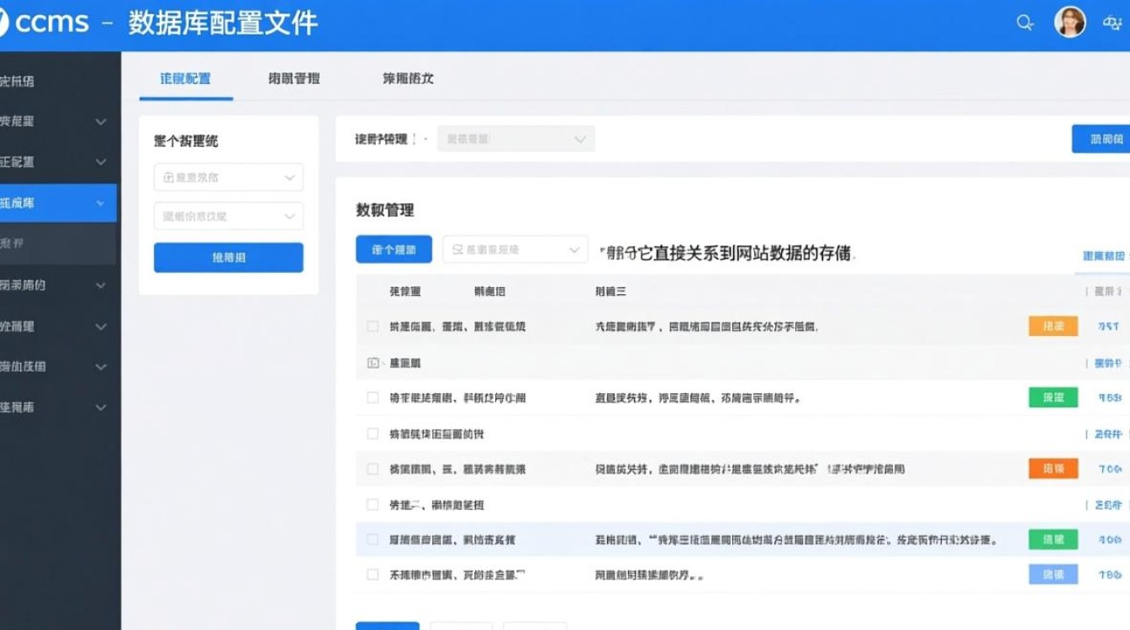Select the checkbox on the last table row
This screenshot has width=1130, height=630.
(372, 575)
